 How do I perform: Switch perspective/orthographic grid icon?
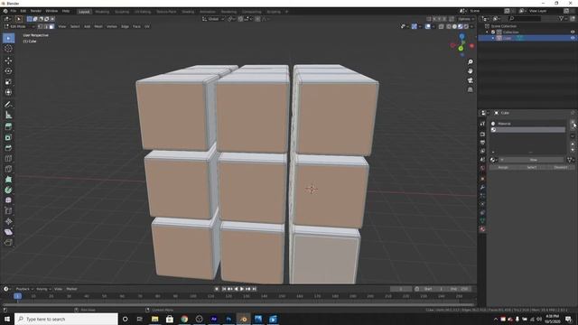pyautogui.click(x=470, y=89)
